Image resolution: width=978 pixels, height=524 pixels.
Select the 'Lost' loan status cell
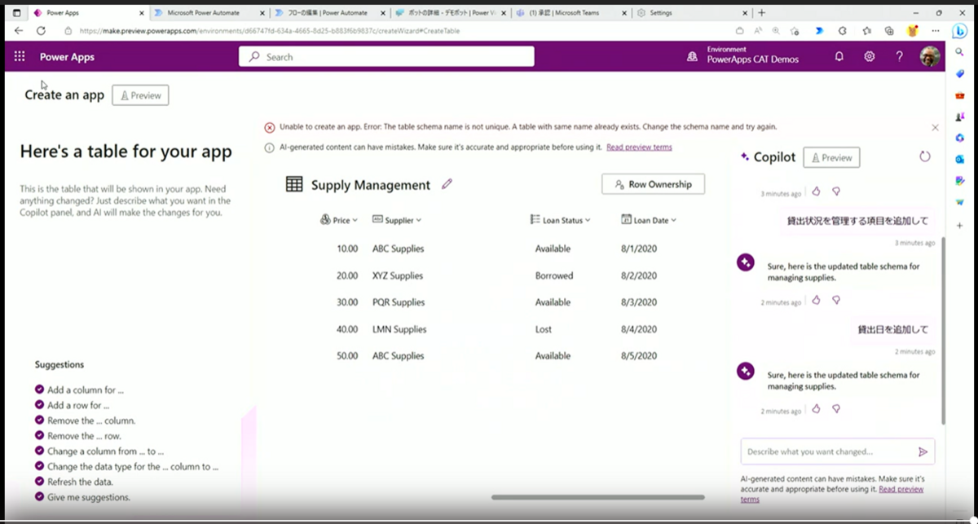click(544, 329)
